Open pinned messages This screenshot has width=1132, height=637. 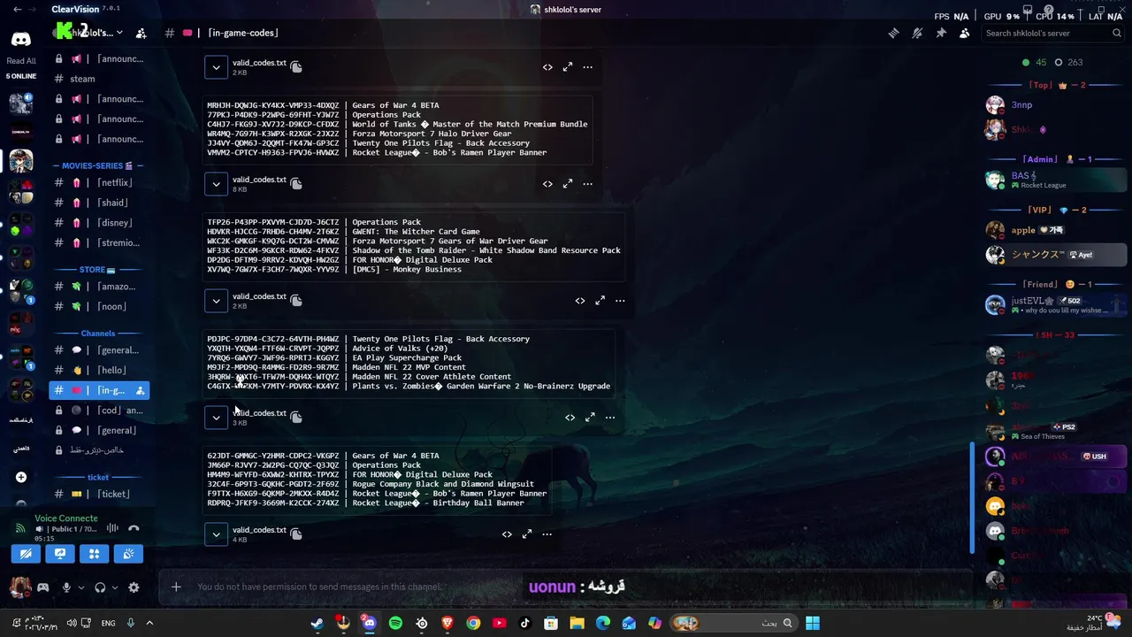pyautogui.click(x=941, y=33)
